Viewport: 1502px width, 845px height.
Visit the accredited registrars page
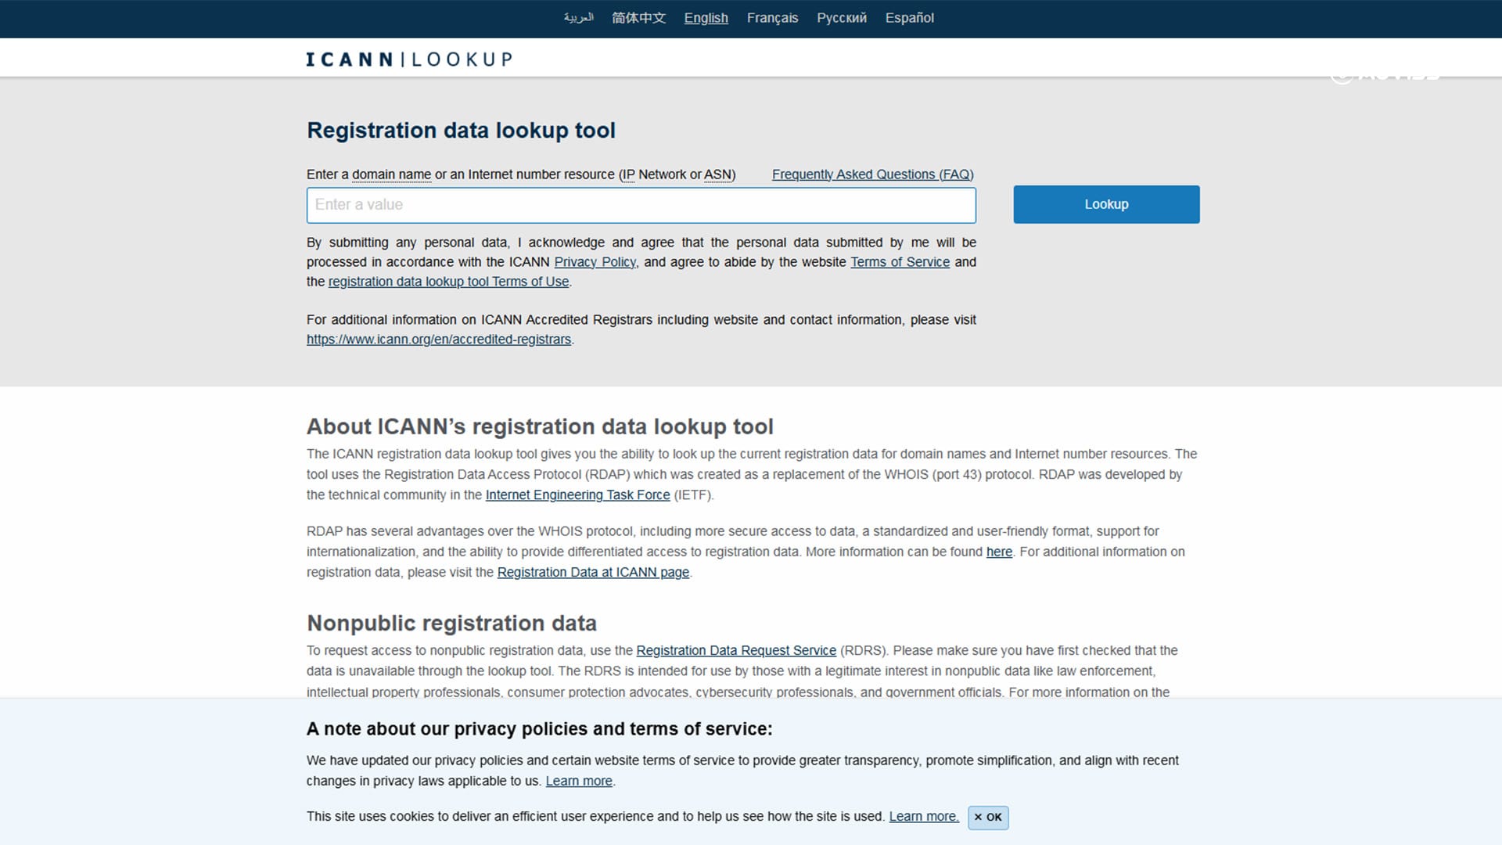tap(438, 339)
